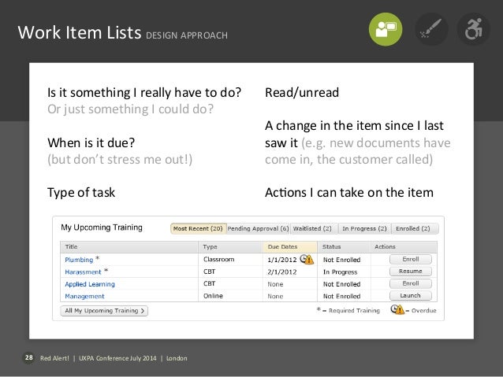Open the Management course link

point(84,297)
